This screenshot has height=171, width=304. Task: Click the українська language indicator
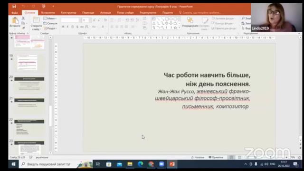click(x=42, y=157)
